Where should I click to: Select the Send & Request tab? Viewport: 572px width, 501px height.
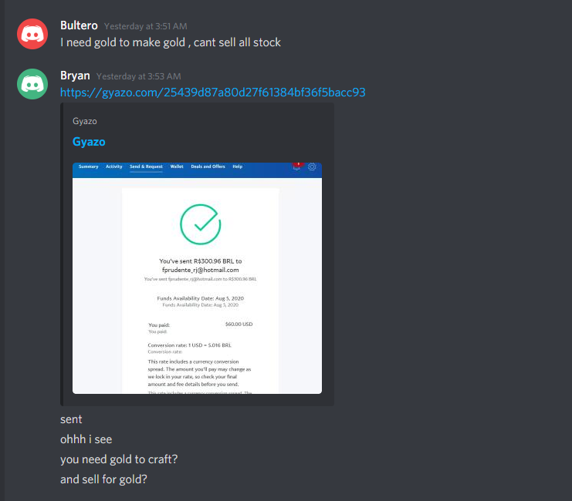(x=146, y=166)
